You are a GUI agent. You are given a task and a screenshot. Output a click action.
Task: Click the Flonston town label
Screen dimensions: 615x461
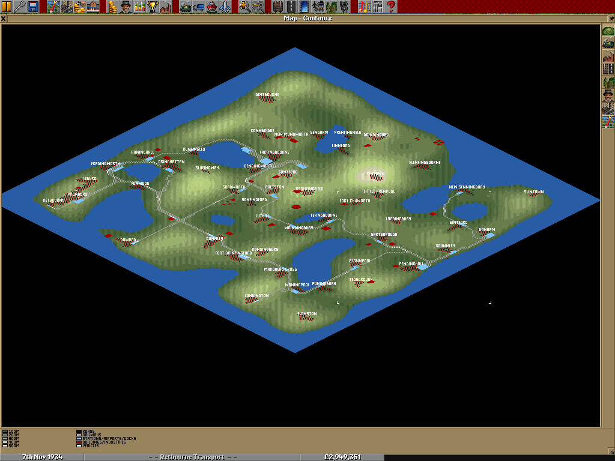click(307, 313)
